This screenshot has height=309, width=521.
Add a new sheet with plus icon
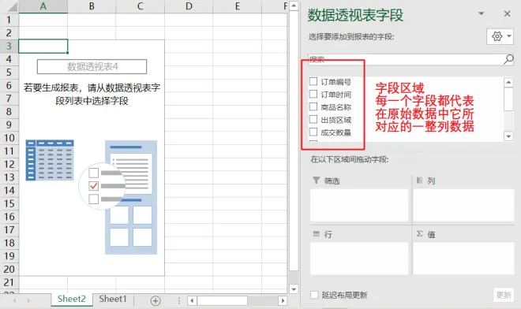pos(156,300)
